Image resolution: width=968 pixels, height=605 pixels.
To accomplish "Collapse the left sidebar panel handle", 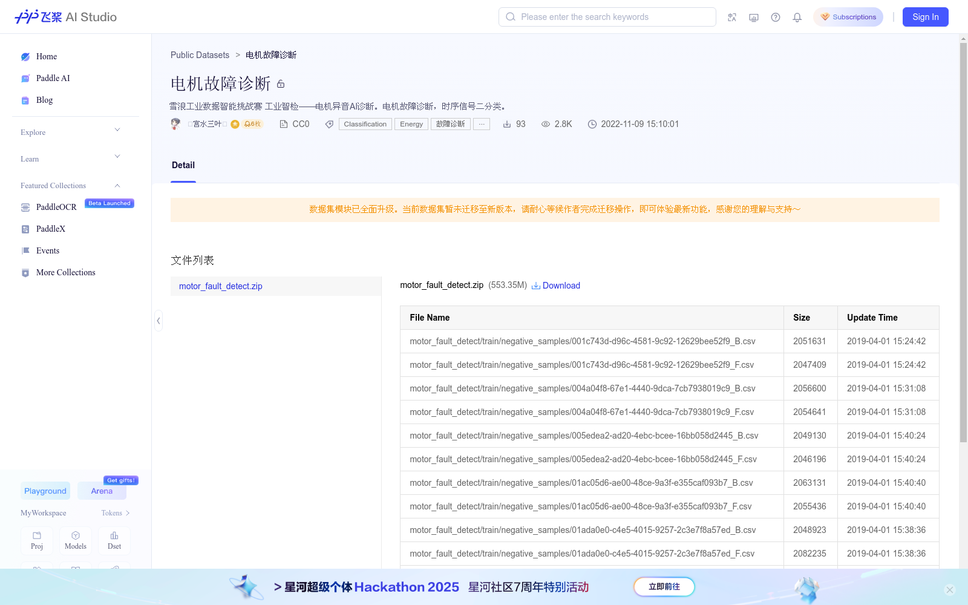I will 159,321.
